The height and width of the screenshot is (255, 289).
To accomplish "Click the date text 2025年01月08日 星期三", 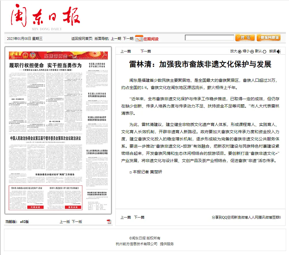I will tap(25, 39).
